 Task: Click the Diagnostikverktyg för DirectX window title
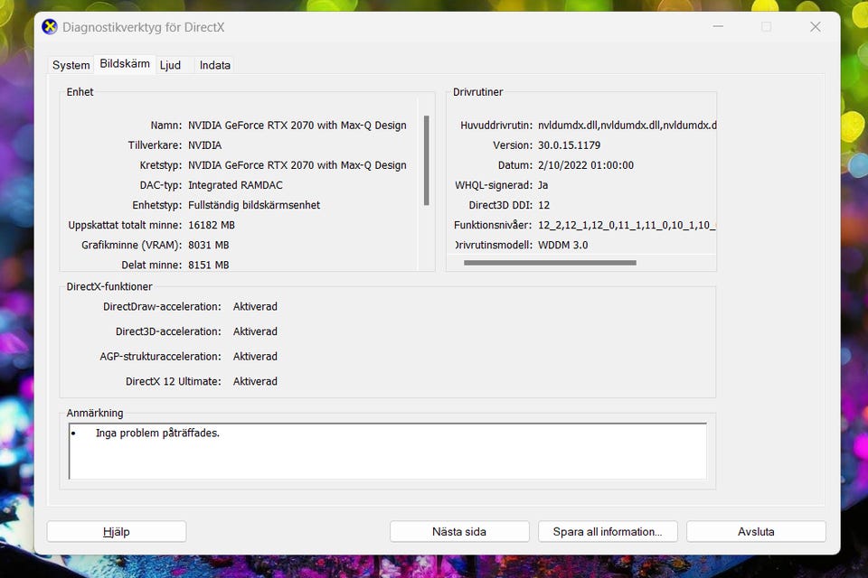click(144, 27)
